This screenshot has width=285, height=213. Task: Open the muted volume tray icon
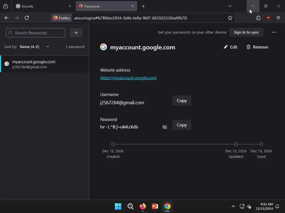pyautogui.click(x=249, y=206)
